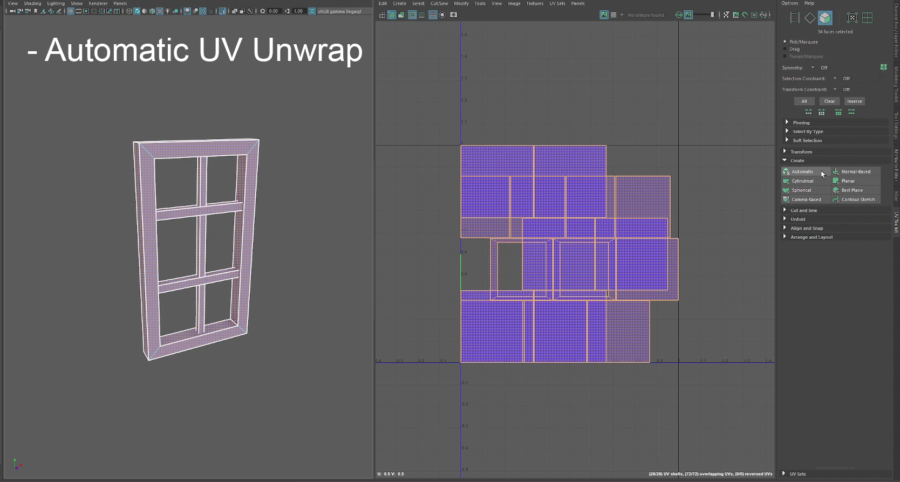Click Cylindrical UV projection button
Image resolution: width=900 pixels, height=482 pixels.
(805, 181)
